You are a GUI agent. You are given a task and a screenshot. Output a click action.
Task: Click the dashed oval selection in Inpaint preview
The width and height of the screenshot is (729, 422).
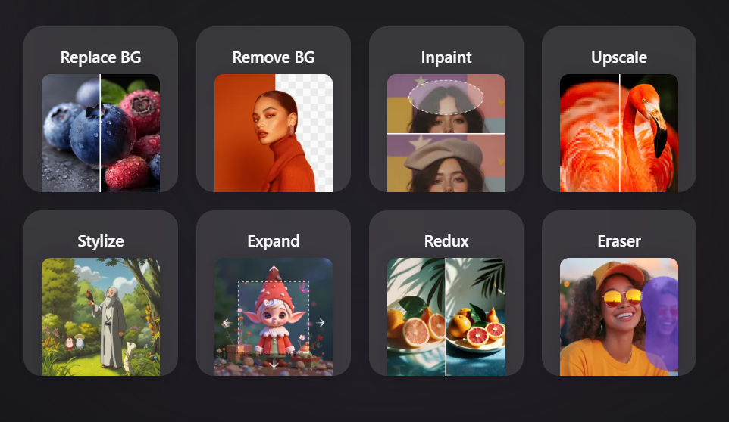tap(446, 98)
